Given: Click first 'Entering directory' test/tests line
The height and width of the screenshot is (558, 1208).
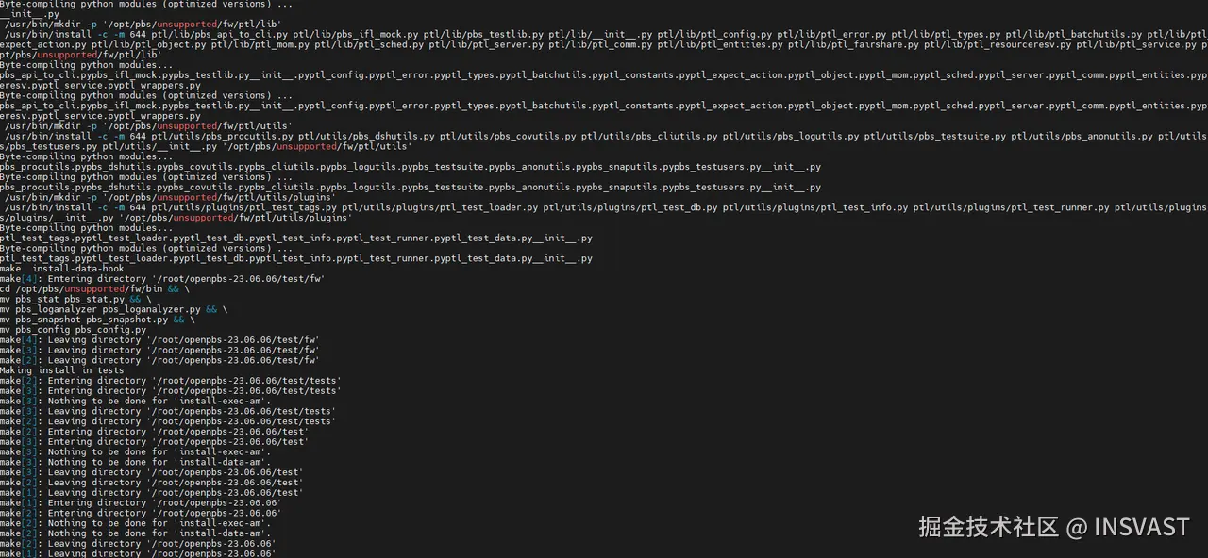Looking at the screenshot, I should pos(171,381).
